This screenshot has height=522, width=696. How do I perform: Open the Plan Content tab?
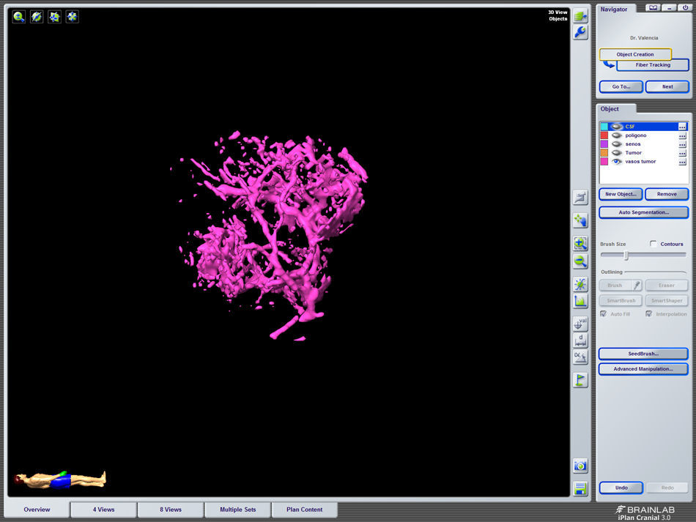[304, 510]
